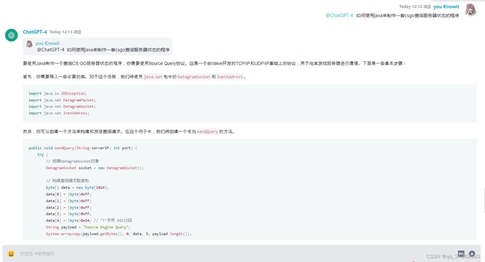Click you Knowit name inside quoted reply
This screenshot has width=485, height=262.
(x=48, y=43)
